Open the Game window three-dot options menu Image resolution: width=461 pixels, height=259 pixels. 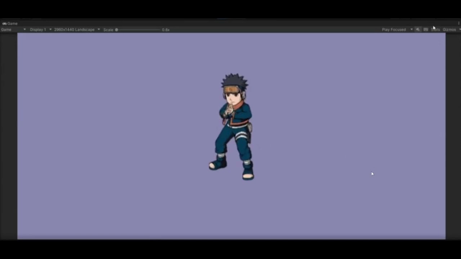coord(459,23)
